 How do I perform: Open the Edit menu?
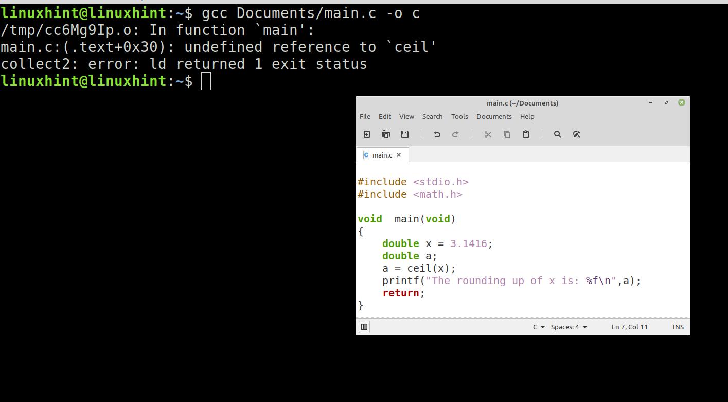385,116
